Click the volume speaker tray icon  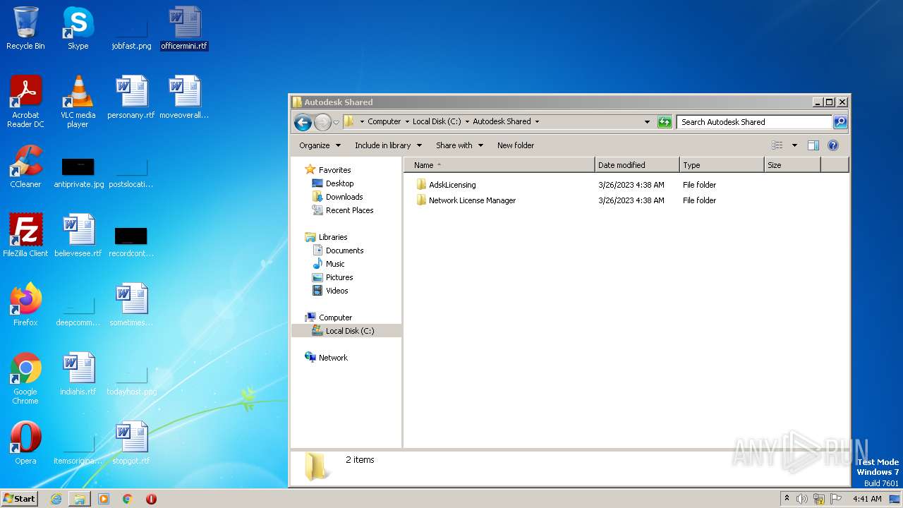click(802, 499)
